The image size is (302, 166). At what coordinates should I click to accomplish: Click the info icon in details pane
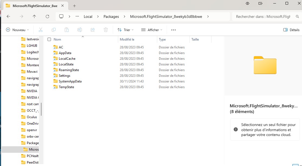[236, 129]
